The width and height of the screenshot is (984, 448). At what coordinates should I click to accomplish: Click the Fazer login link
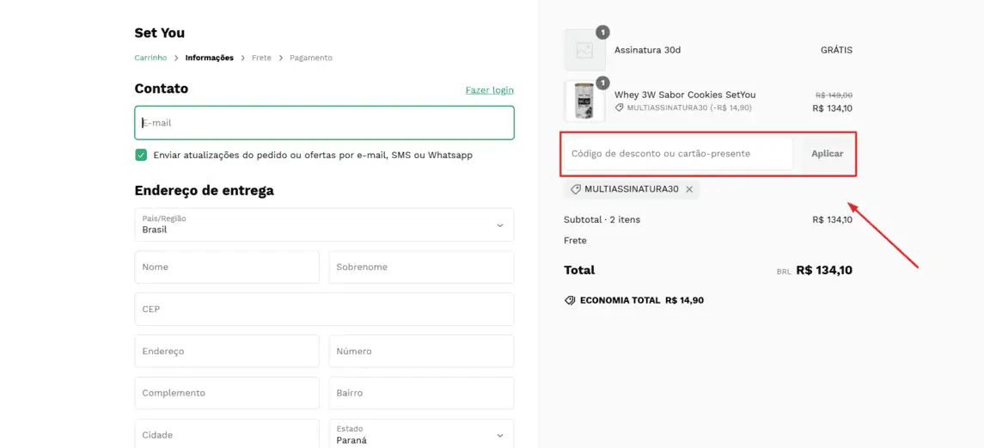coord(490,89)
